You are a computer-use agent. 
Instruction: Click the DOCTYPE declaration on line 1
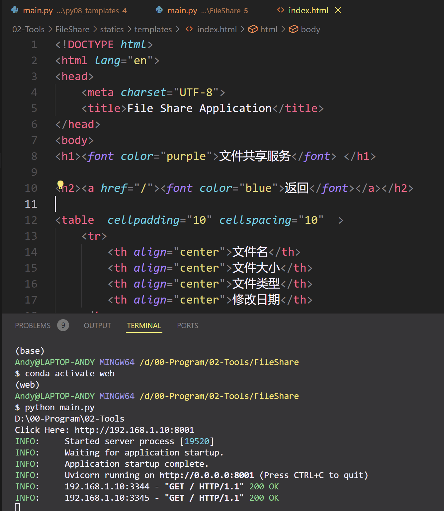click(104, 45)
